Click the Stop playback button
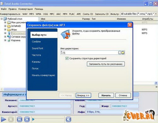Image resolution: width=158 pixels, height=123 pixels. coord(11,119)
